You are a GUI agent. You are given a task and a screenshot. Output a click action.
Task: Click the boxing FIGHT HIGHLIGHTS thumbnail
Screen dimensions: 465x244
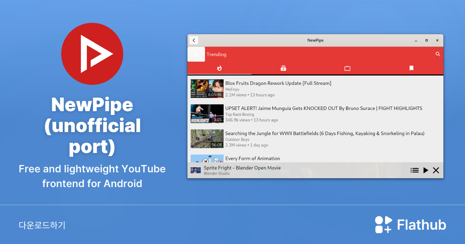[207, 114]
